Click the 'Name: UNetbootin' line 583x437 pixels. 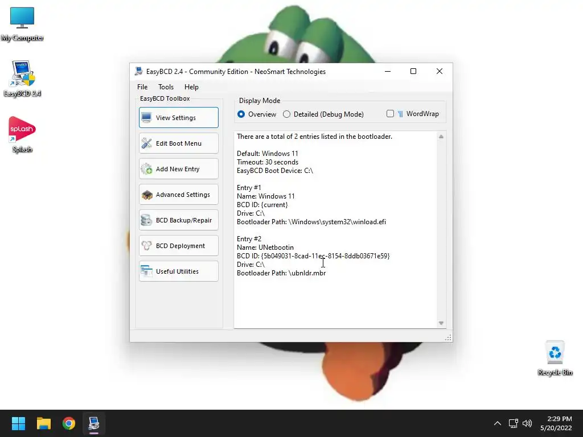(265, 248)
